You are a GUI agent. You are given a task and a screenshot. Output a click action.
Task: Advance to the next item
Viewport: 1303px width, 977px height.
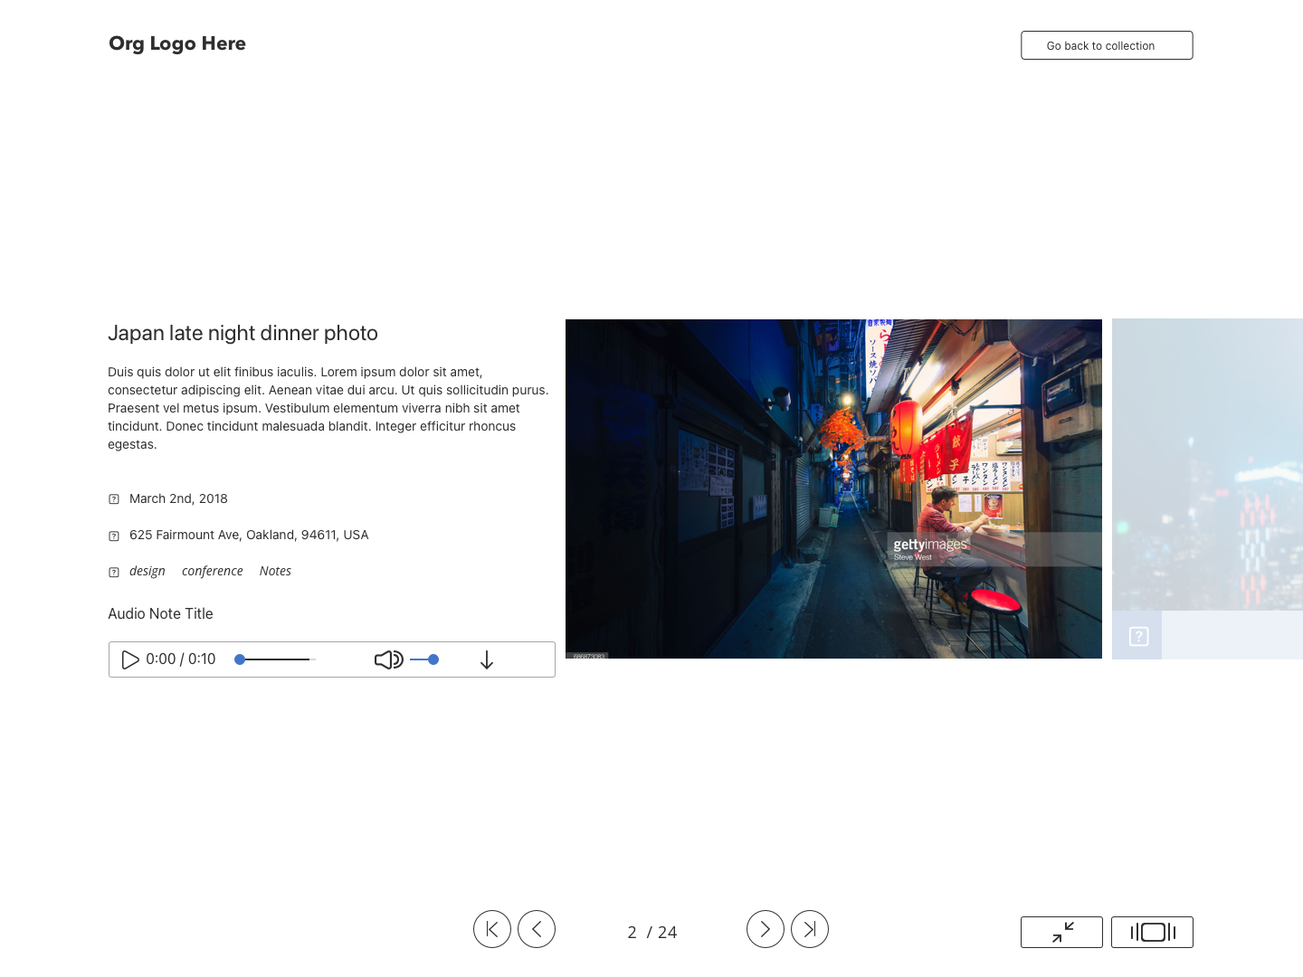(766, 929)
